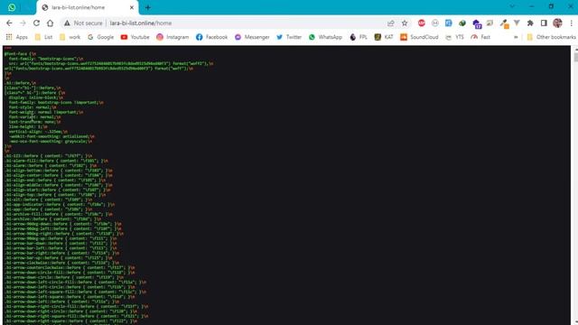This screenshot has width=578, height=325.
Task: Open the SoundCloud bookmark
Action: (x=419, y=37)
